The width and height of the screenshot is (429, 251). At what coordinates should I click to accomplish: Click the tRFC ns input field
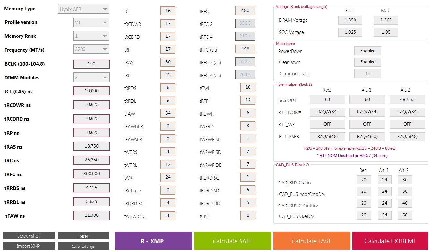point(92,174)
